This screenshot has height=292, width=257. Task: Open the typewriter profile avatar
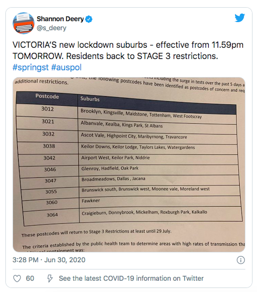23,23
